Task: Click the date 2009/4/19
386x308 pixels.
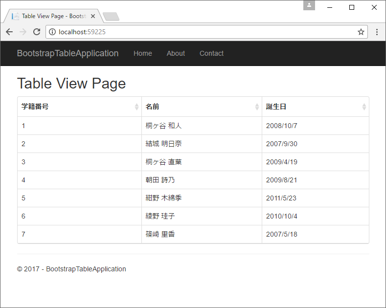Action: click(281, 162)
